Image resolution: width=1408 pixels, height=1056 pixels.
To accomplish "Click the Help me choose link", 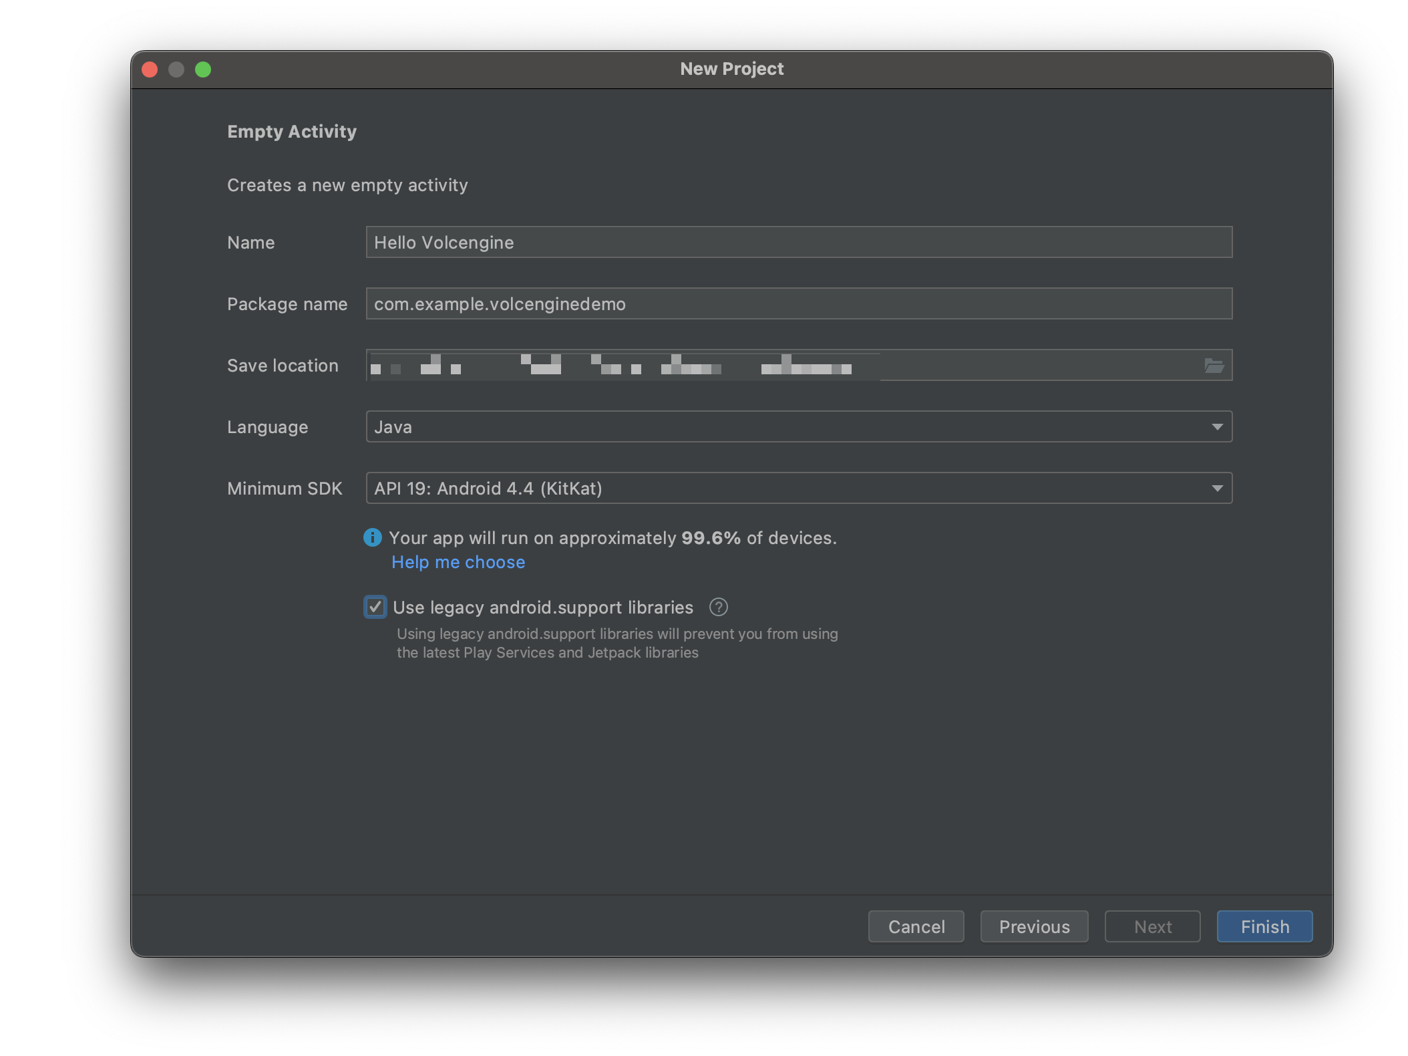I will 458,562.
